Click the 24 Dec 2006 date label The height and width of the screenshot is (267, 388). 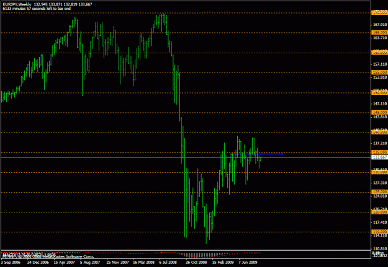[38, 262]
